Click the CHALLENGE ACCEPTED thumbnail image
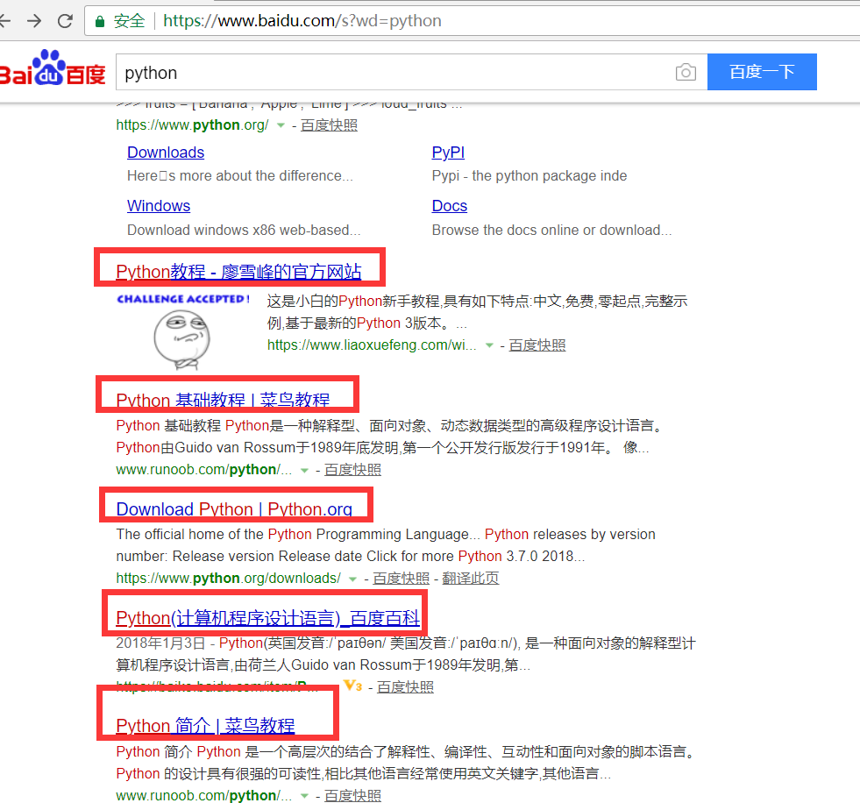This screenshot has height=803, width=860. coord(183,332)
